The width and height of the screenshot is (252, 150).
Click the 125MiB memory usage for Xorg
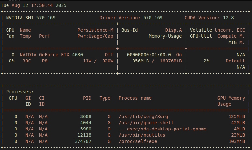pos(237,116)
